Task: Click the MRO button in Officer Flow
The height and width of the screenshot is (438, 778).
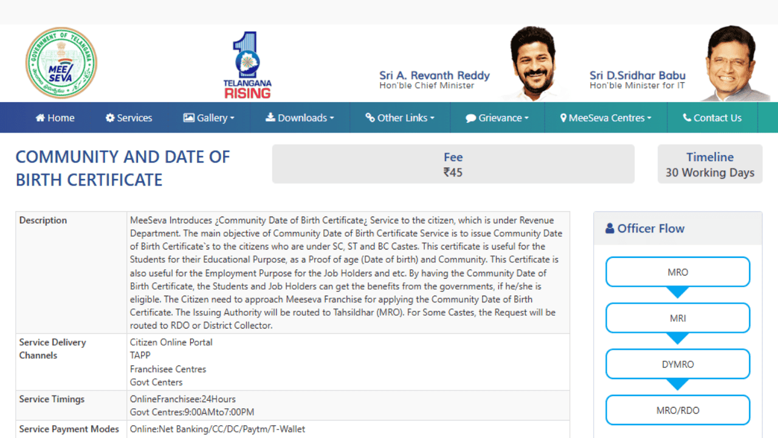Action: click(x=677, y=271)
